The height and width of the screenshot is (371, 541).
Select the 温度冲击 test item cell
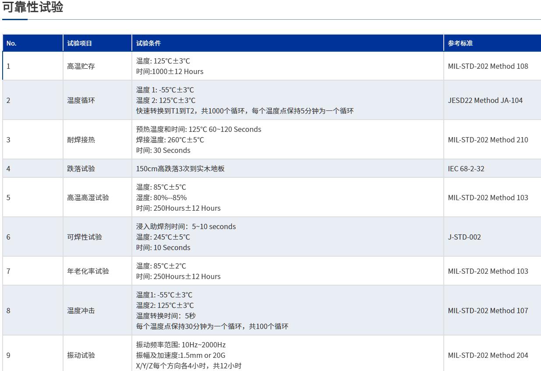pos(81,311)
